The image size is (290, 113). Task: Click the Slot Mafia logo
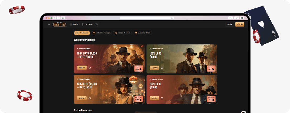click(x=60, y=24)
